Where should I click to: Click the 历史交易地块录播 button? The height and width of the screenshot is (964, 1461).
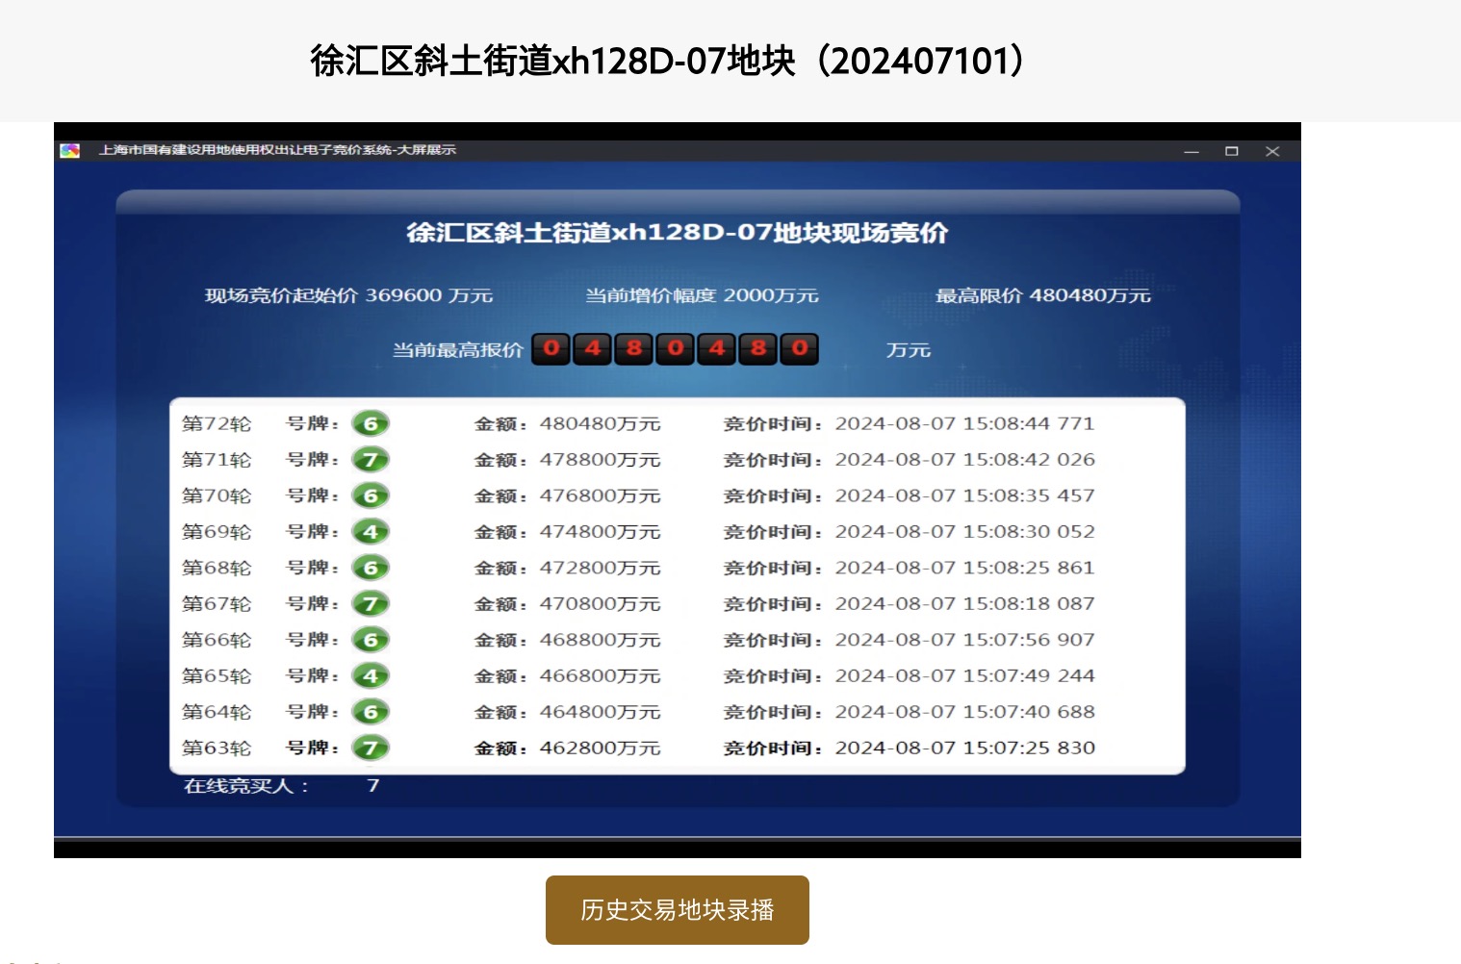678,910
